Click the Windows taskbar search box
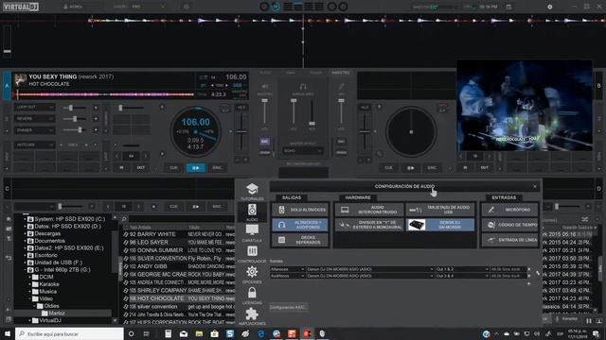The width and height of the screenshot is (606, 340). click(x=69, y=333)
